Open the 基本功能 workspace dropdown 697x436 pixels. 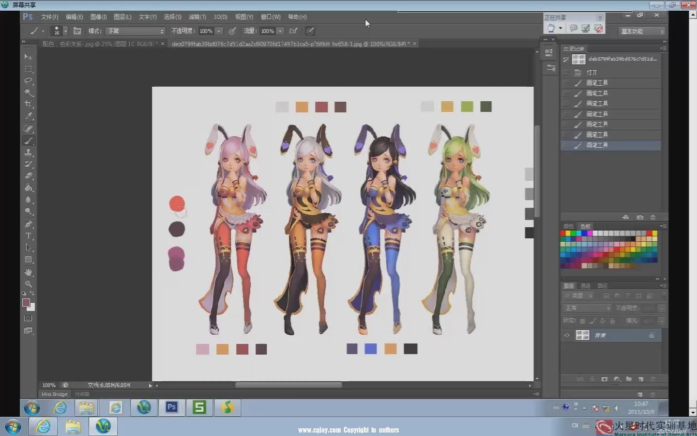[642, 31]
